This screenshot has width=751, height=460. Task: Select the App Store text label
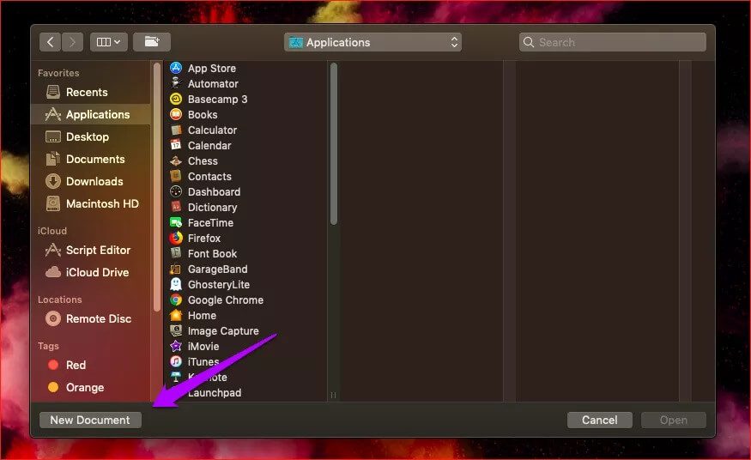coord(212,68)
